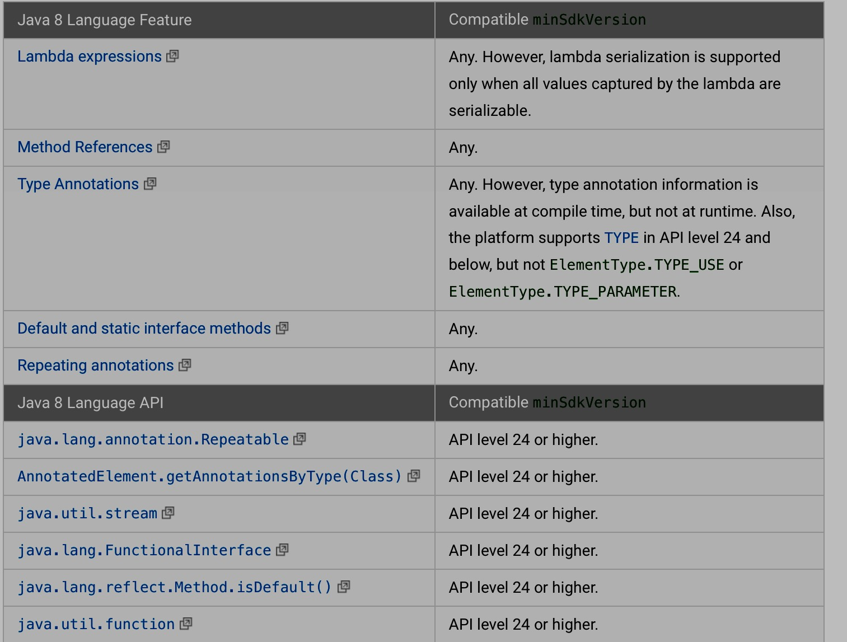
Task: Click 'Any.' in Default and static interface methods row
Action: pos(463,329)
